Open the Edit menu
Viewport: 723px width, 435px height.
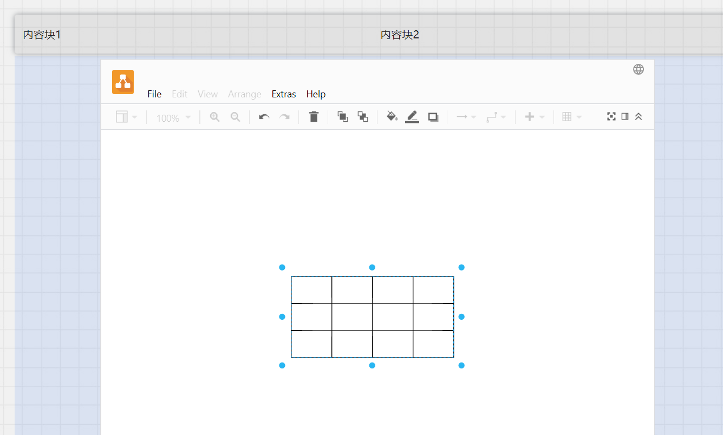[x=180, y=94]
